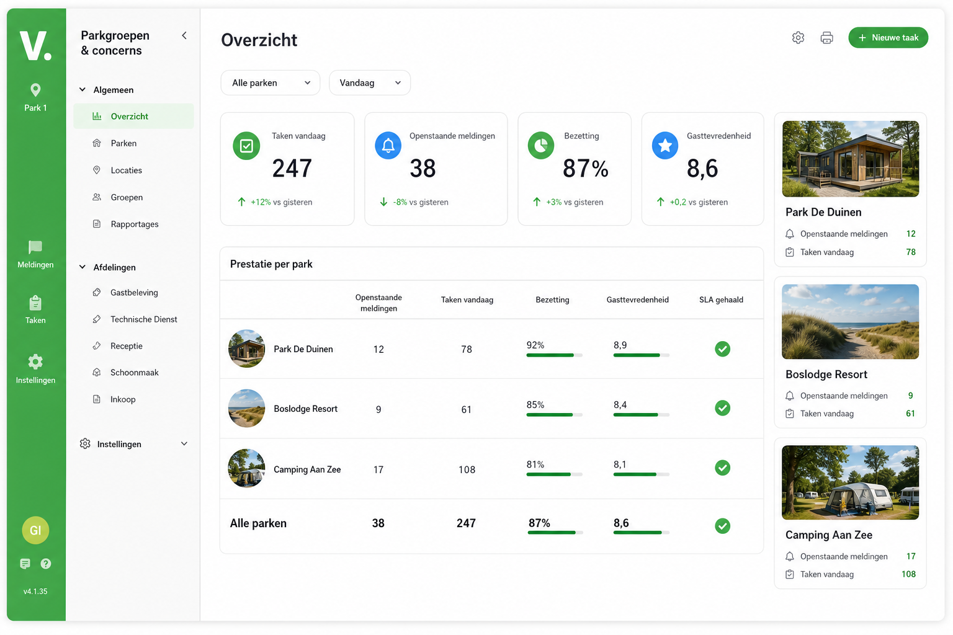
Task: Click -8% vs gisteren trend text
Action: point(421,202)
